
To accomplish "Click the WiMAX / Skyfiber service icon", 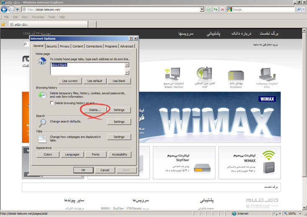I will tap(173, 74).
